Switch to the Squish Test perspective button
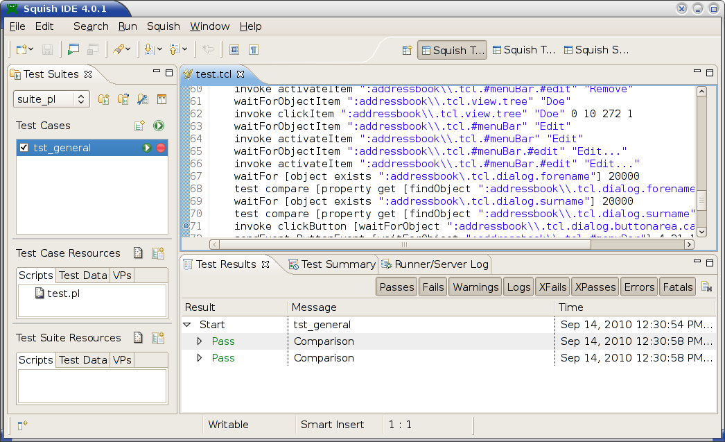725x442 pixels. click(x=452, y=49)
